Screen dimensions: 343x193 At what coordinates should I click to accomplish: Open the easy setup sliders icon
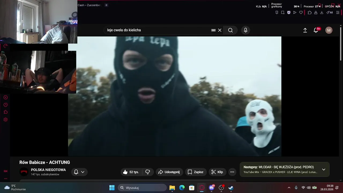pos(338,13)
